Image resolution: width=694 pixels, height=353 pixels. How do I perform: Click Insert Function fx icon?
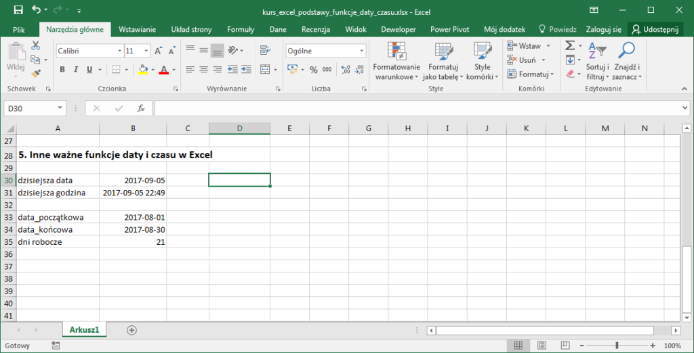pos(141,108)
